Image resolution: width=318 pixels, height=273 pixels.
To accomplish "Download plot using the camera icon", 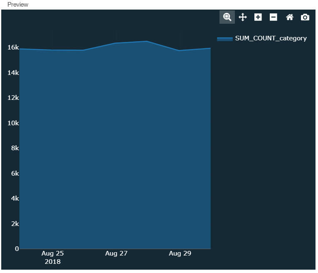I will [305, 17].
